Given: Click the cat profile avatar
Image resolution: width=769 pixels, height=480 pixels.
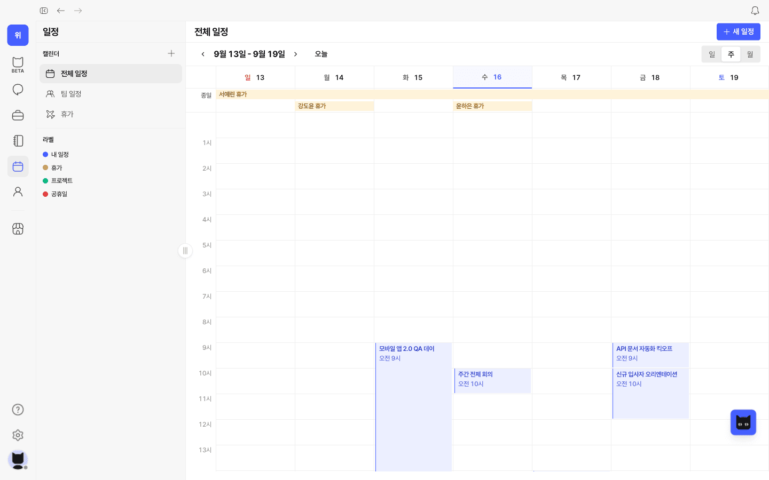Looking at the screenshot, I should [x=18, y=460].
